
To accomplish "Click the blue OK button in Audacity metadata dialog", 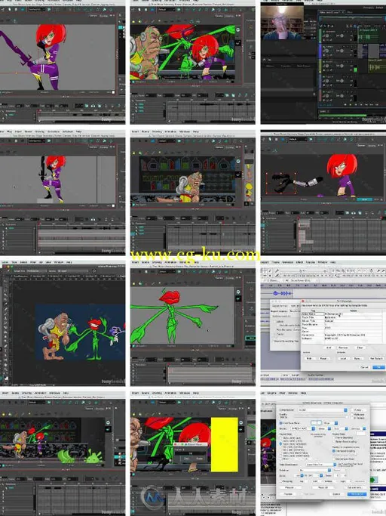I will [x=378, y=367].
